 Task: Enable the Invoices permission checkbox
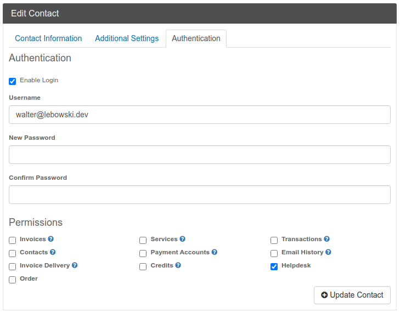pyautogui.click(x=13, y=241)
